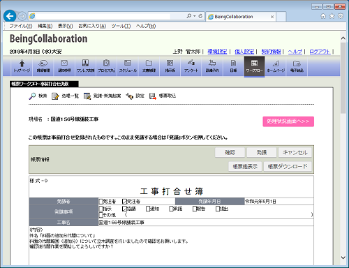Tick the 発注者 checkbox
The width and height of the screenshot is (349, 268).
tap(101, 201)
